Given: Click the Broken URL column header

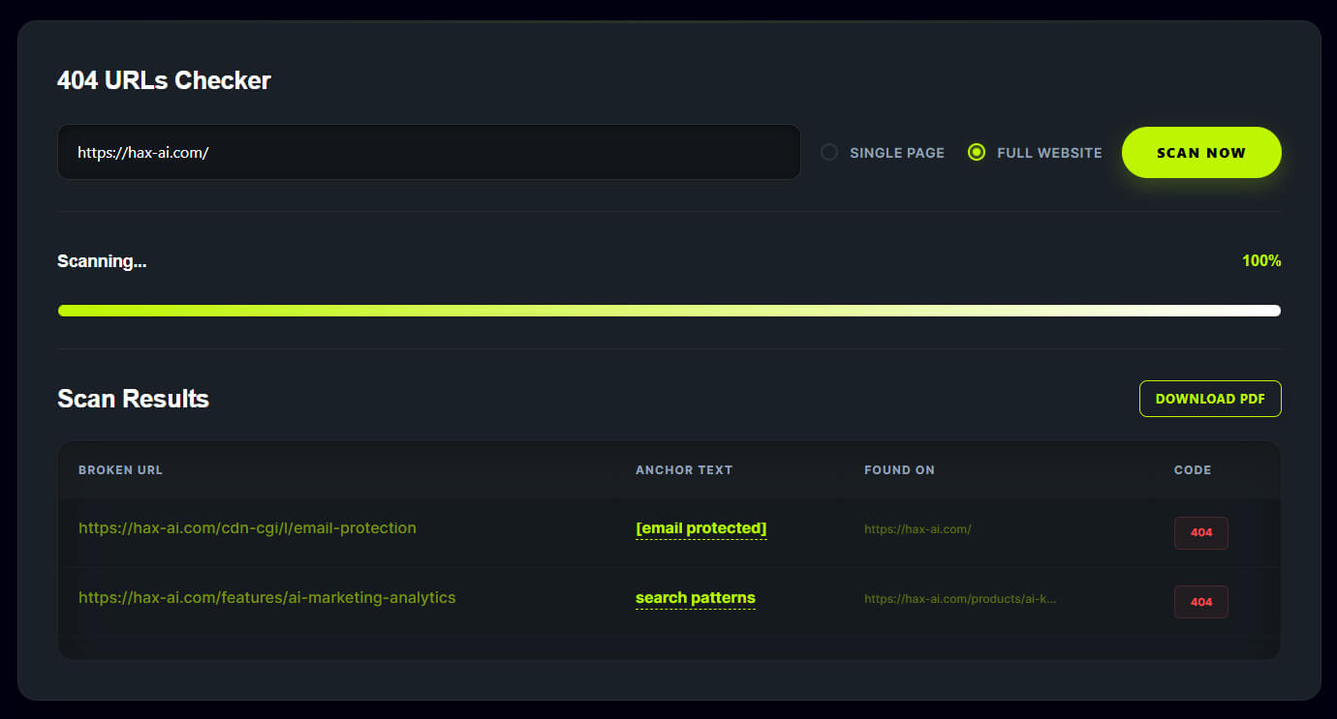Looking at the screenshot, I should (120, 470).
